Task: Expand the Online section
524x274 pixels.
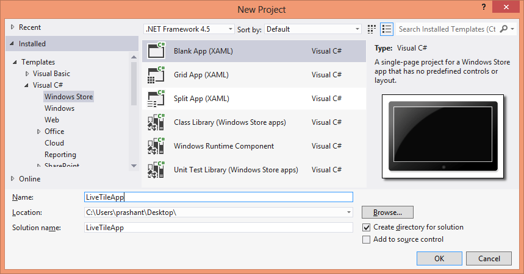Action: 13,178
